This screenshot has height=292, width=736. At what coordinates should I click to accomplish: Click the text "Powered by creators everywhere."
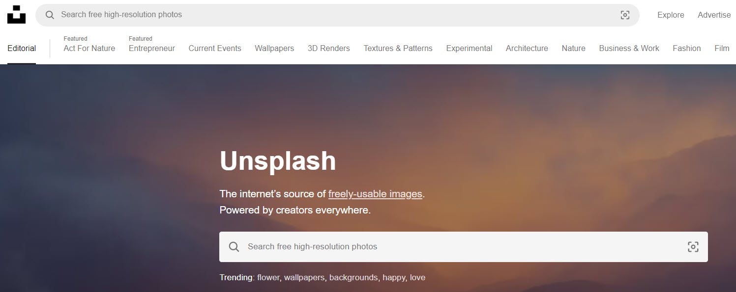pos(295,210)
